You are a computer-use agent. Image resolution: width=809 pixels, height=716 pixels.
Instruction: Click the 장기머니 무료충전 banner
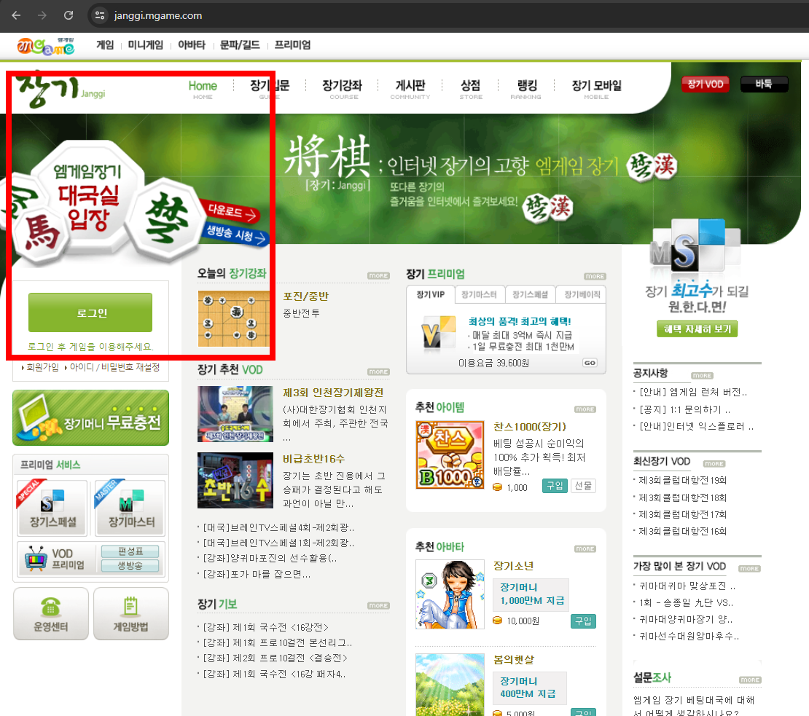pos(91,417)
